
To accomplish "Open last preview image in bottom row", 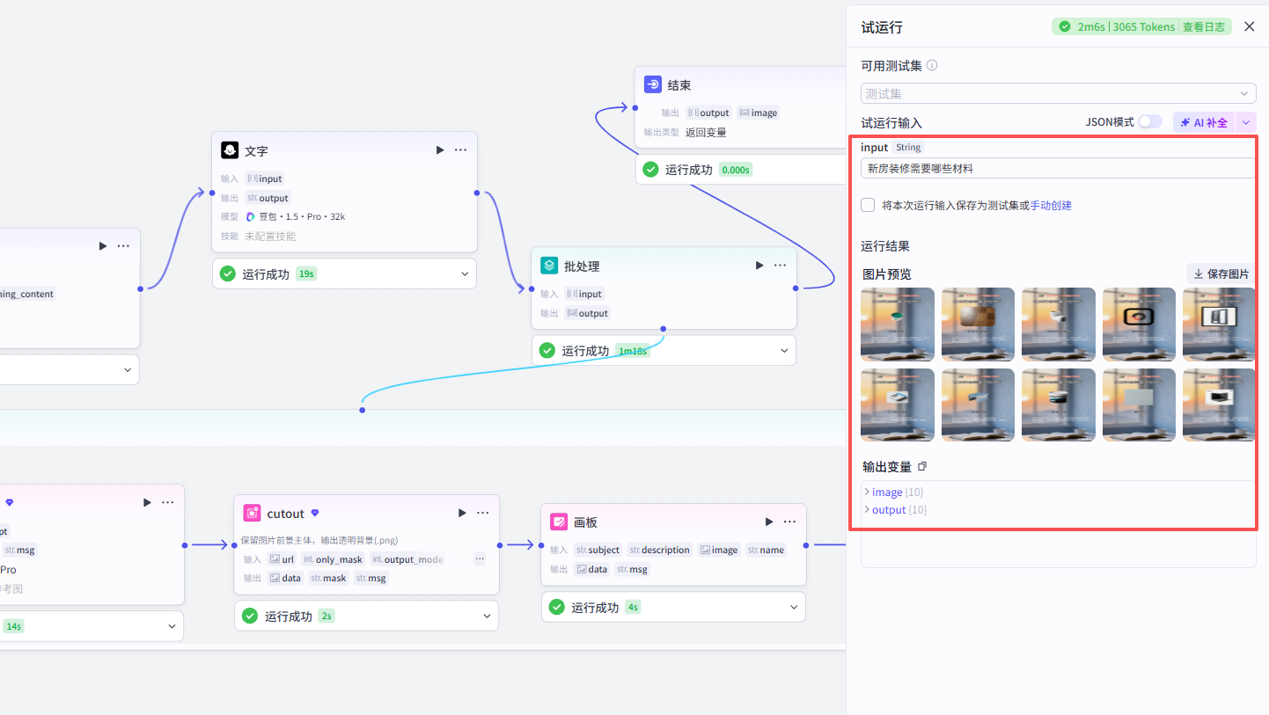I will click(1219, 405).
